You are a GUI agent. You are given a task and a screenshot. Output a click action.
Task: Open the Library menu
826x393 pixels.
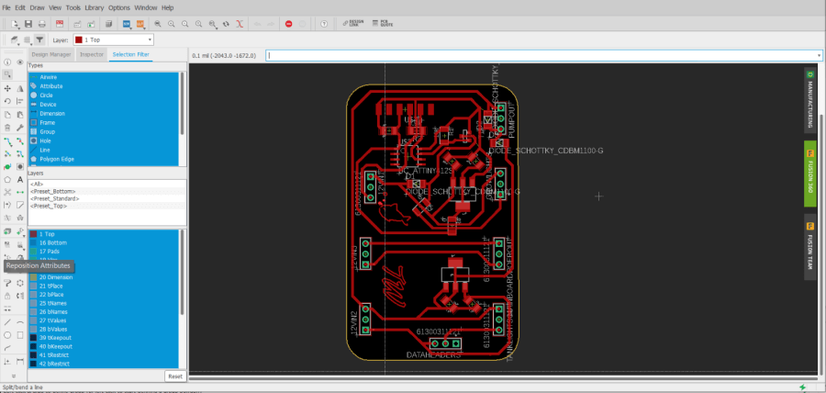tap(94, 8)
